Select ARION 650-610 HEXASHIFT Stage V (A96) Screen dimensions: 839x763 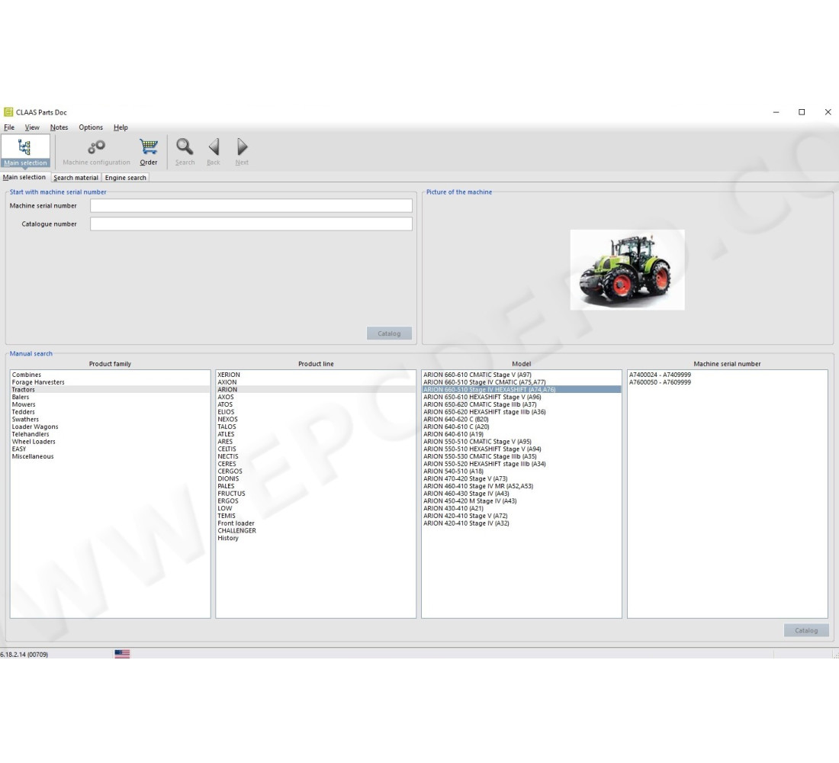click(522, 398)
